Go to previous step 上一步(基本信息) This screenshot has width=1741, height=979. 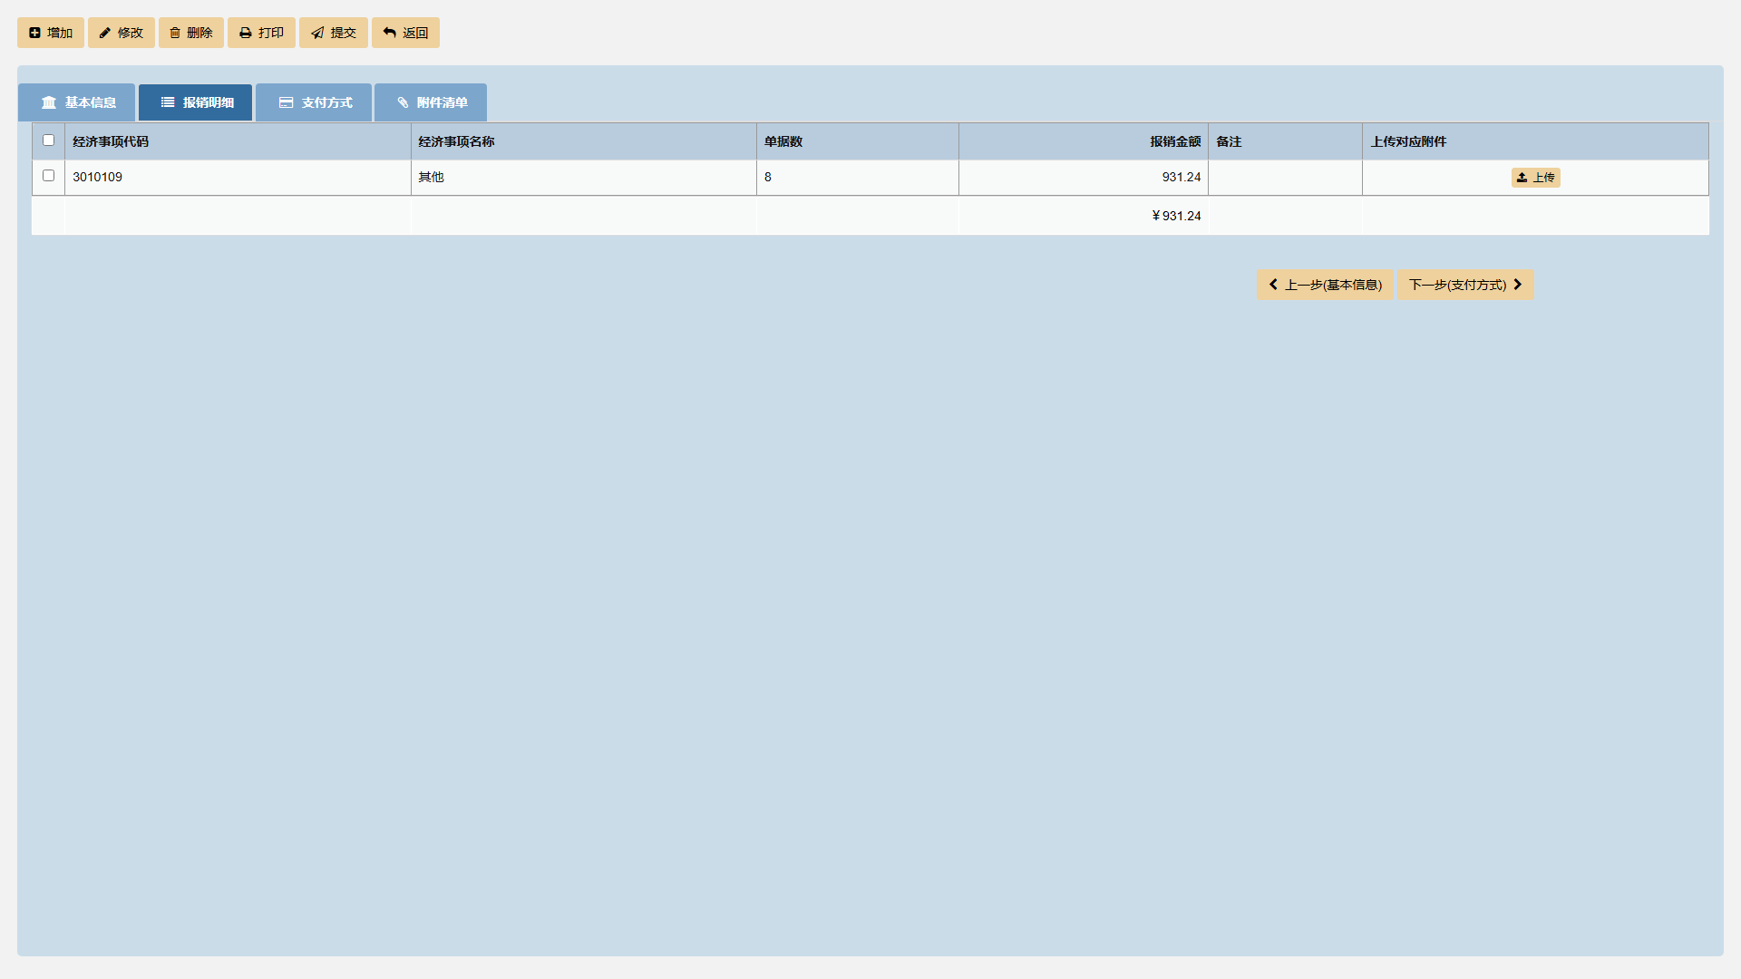1325,285
